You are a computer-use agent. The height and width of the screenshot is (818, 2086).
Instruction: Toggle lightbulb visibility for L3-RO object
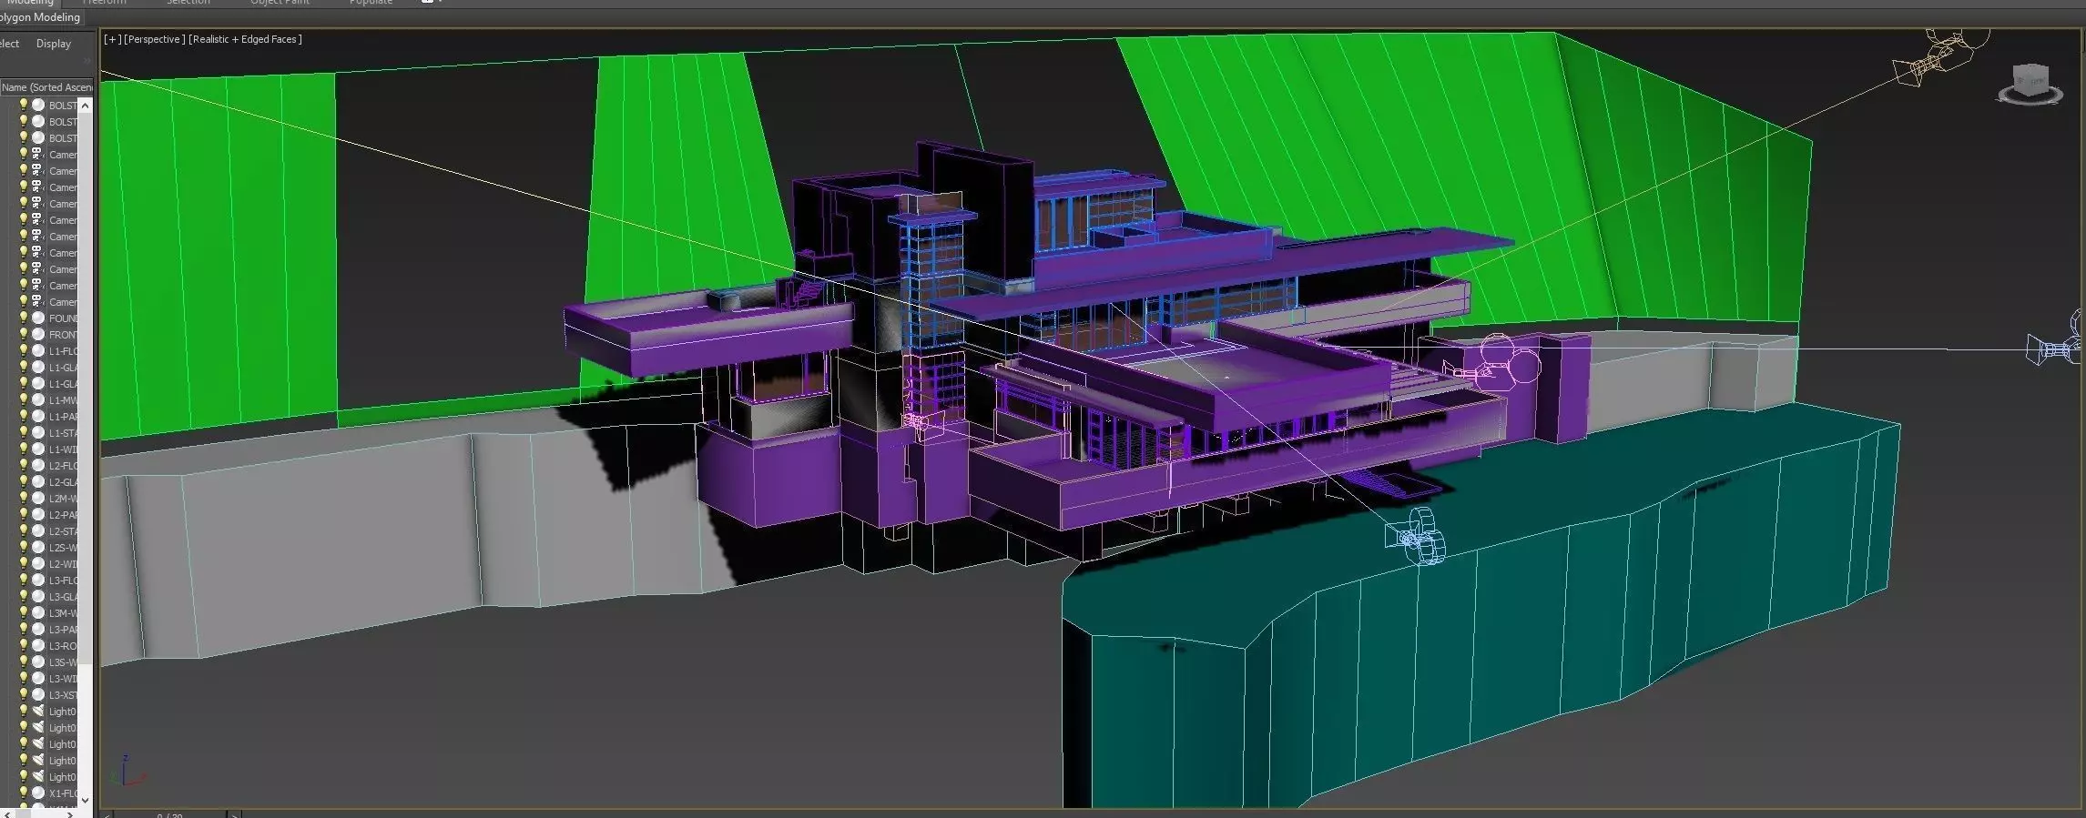coord(24,646)
